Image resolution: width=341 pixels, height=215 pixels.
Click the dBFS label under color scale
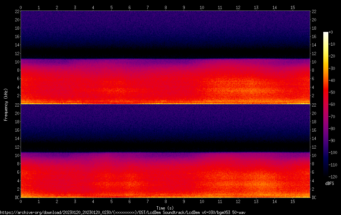(329, 184)
